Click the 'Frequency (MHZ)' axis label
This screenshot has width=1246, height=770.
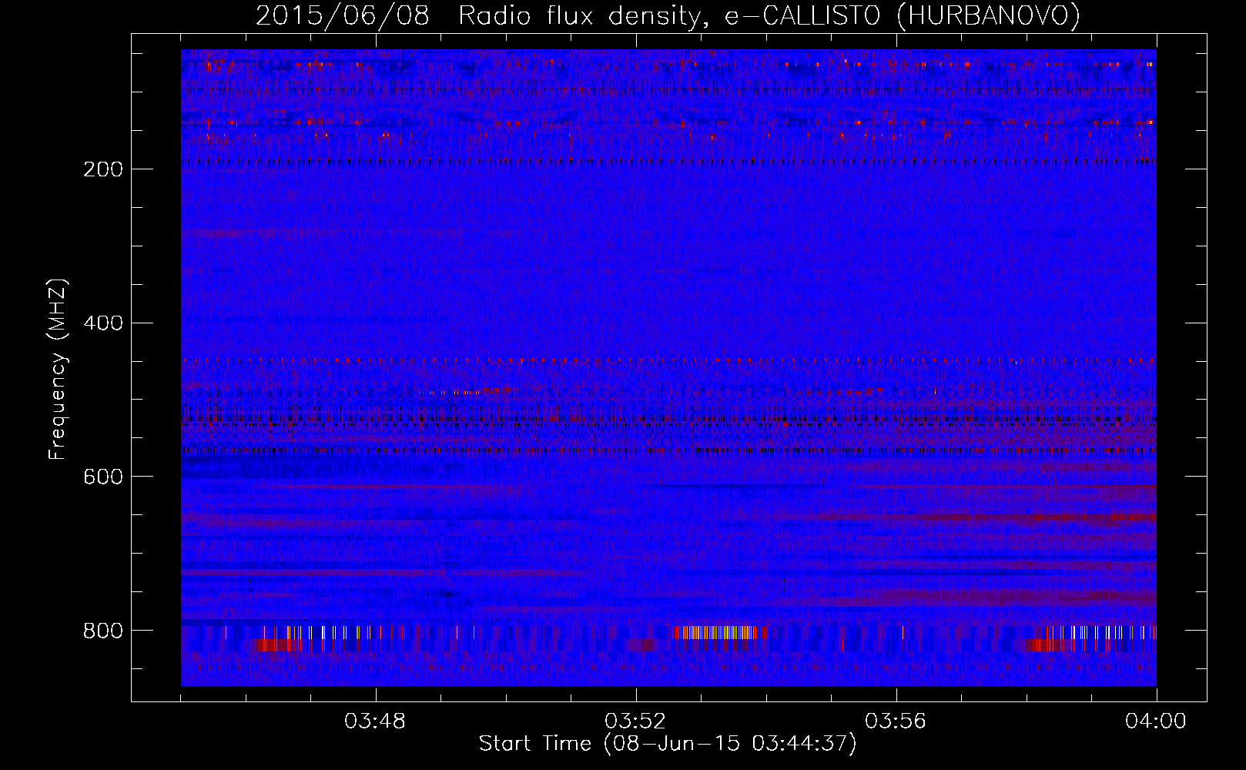pyautogui.click(x=58, y=370)
